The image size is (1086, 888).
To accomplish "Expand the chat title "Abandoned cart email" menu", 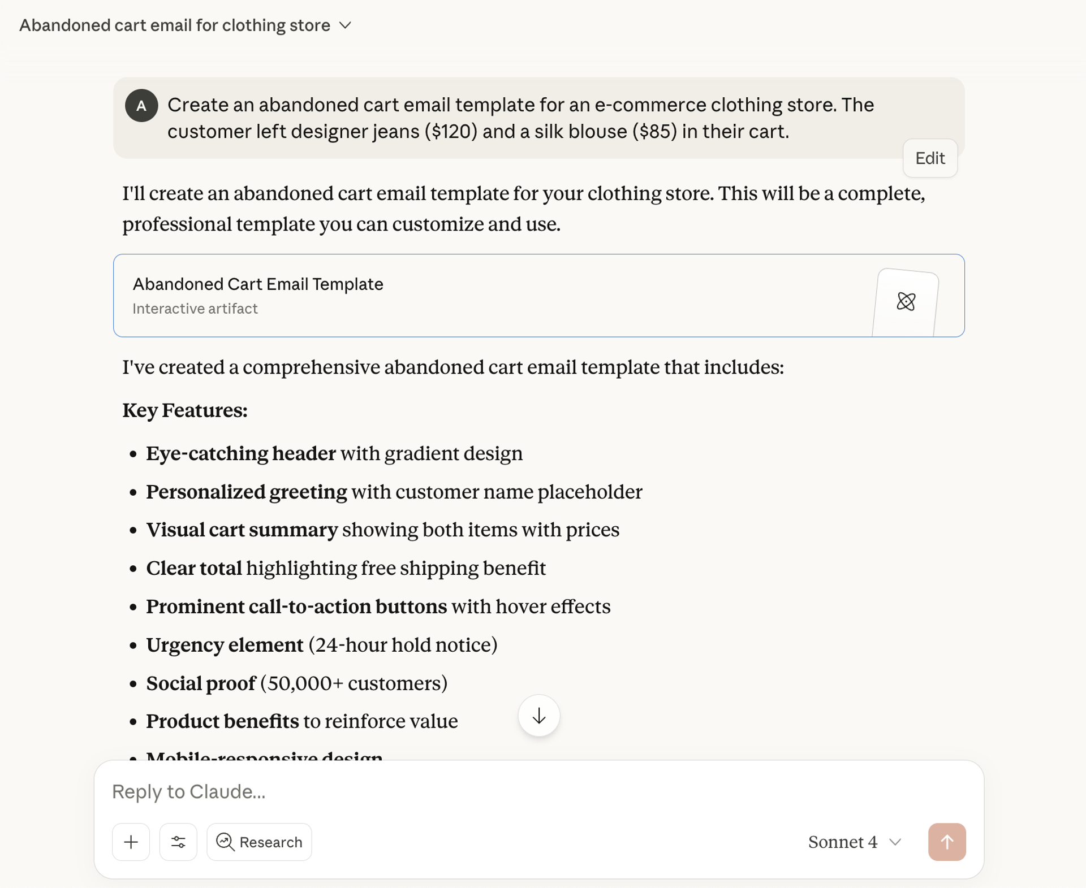I will [175, 25].
